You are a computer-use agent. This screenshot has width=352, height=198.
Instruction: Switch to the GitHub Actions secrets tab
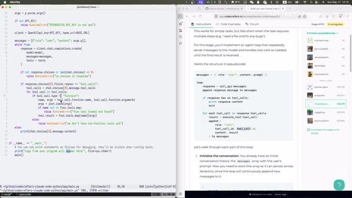coord(223,9)
